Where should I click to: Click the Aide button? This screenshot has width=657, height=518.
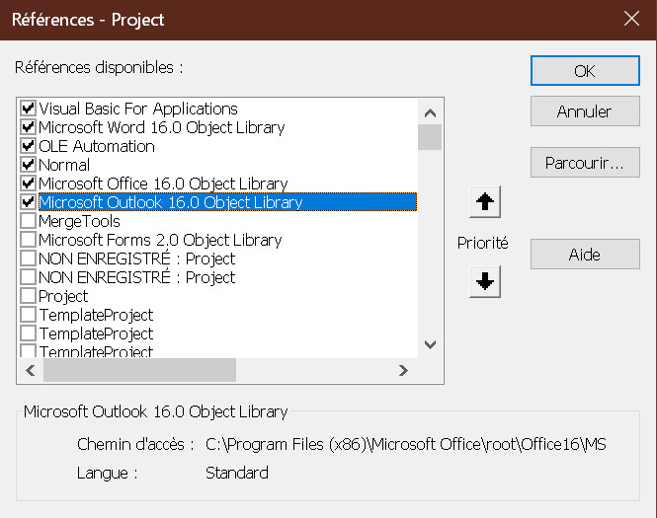(584, 255)
